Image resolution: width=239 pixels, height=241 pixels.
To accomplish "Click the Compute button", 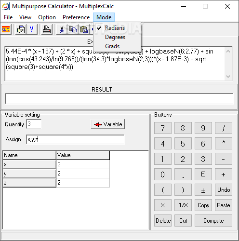I will click(x=213, y=221).
